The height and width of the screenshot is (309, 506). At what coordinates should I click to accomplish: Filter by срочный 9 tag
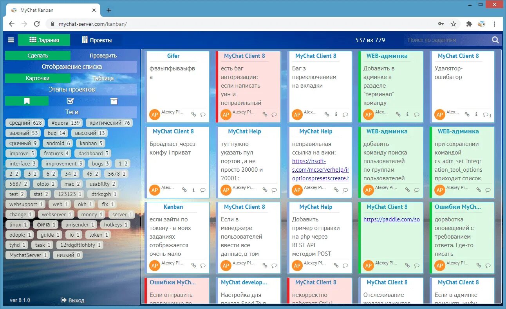pyautogui.click(x=23, y=143)
